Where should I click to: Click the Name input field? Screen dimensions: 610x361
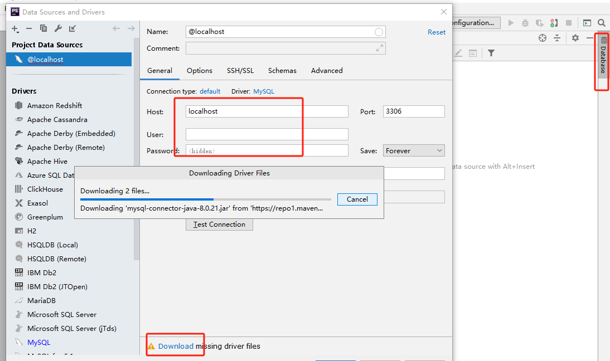pos(285,32)
